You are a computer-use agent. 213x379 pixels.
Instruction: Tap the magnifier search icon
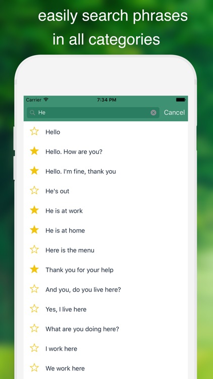[32, 113]
